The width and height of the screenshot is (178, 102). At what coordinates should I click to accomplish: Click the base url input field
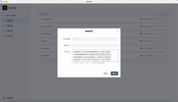pyautogui.click(x=95, y=45)
